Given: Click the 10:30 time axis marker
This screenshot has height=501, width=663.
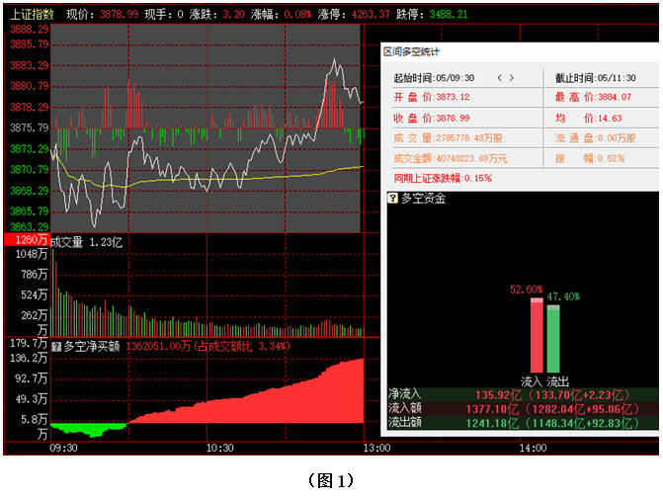Looking at the screenshot, I should [x=219, y=448].
